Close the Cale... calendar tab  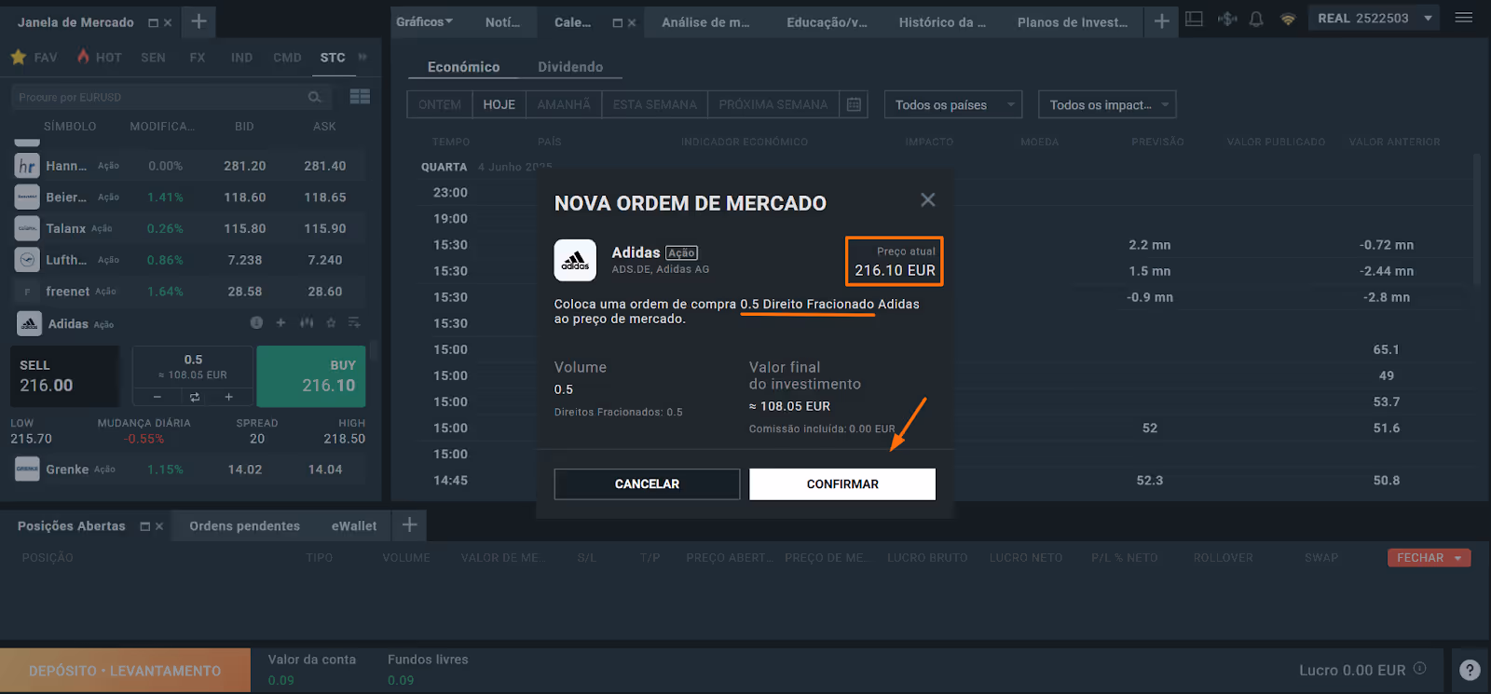tap(632, 22)
